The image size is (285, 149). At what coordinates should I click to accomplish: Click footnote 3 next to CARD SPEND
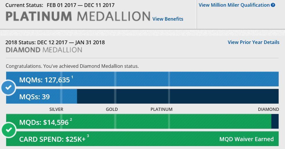[88, 136]
